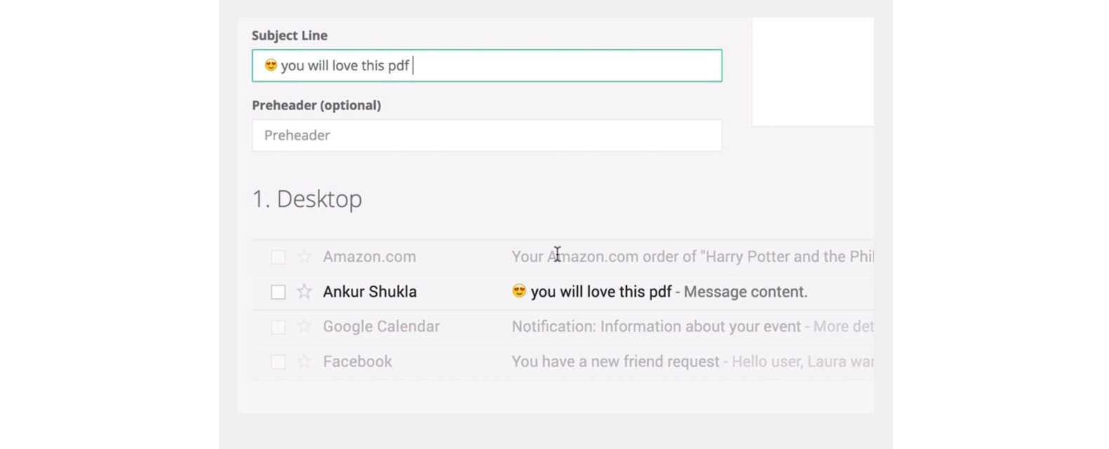This screenshot has width=1109, height=449.
Task: Click heart-eyes emoji in the subject field
Action: 270,65
